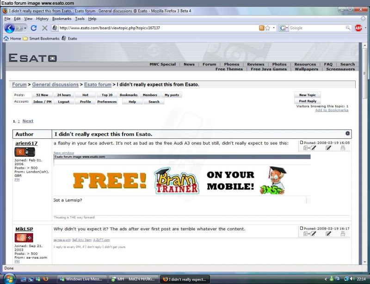The image size is (370, 284).
Task: Open the Free Java Games nav link
Action: tap(269, 69)
